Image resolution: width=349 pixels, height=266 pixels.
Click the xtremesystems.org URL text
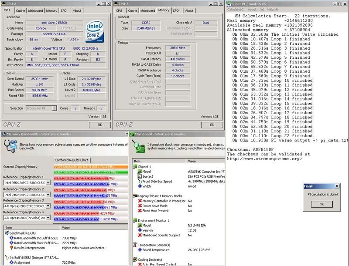(x=265, y=159)
